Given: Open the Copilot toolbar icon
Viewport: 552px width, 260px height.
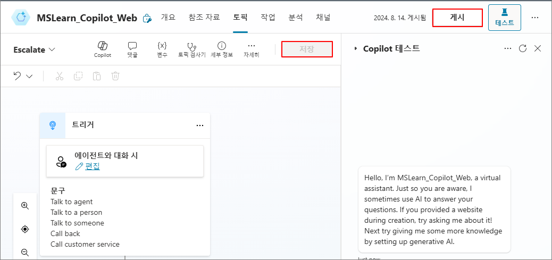Looking at the screenshot, I should tap(103, 49).
